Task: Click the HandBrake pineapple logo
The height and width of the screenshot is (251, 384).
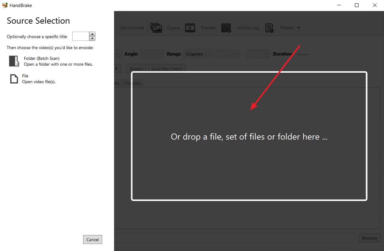Action: 5,5
